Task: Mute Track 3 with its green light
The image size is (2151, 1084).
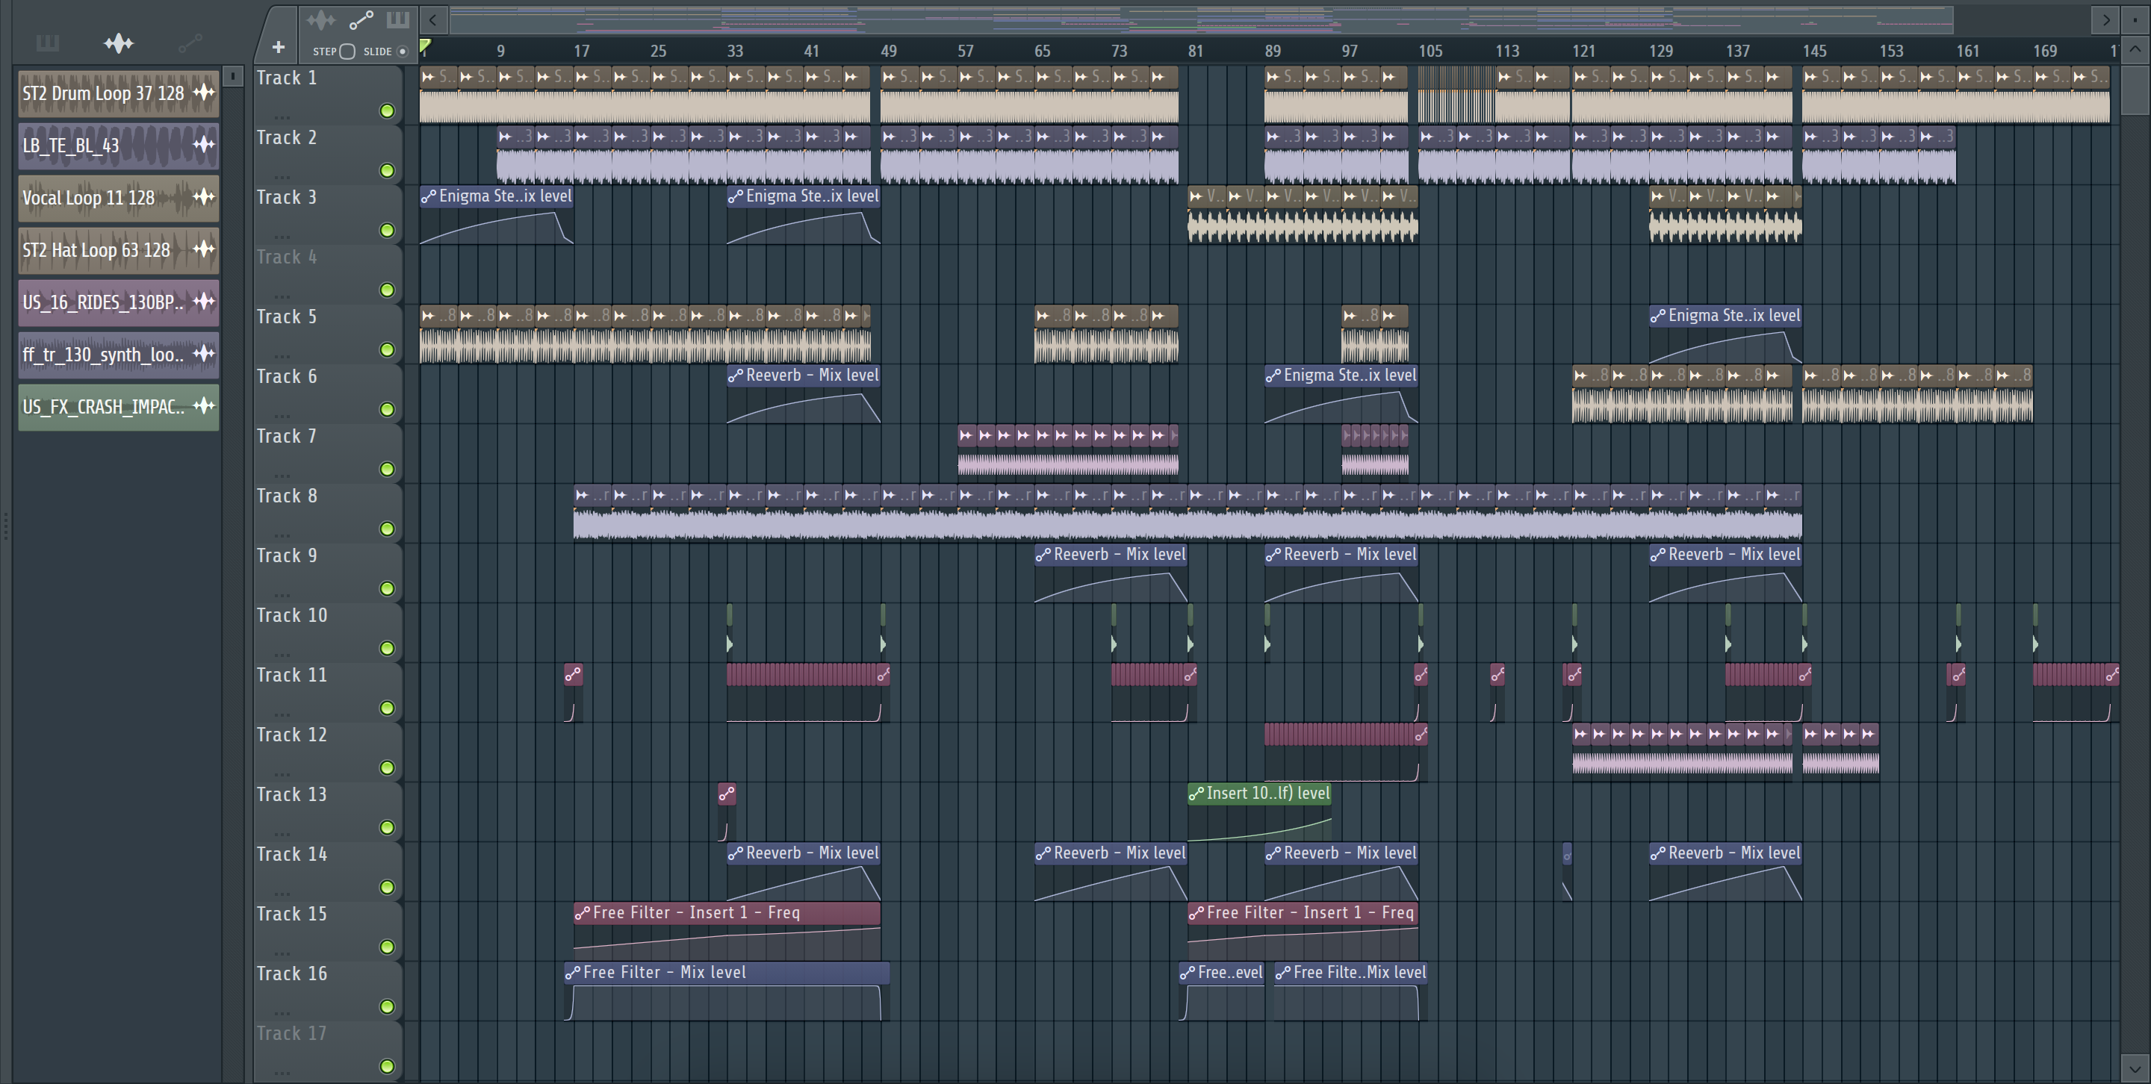Action: tap(387, 231)
